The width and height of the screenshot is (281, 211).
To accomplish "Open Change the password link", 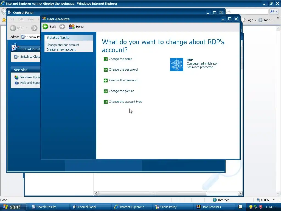I will [x=123, y=70].
